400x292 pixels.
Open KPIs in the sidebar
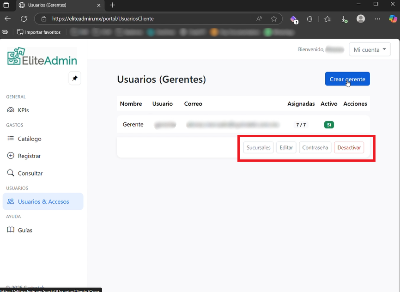pos(23,110)
